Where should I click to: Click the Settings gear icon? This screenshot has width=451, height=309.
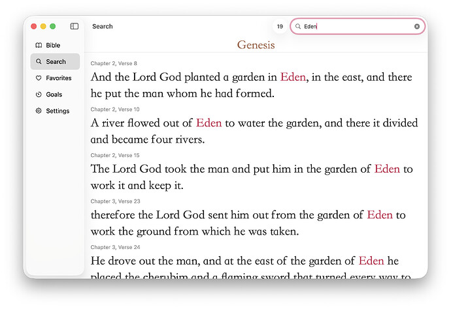click(39, 111)
